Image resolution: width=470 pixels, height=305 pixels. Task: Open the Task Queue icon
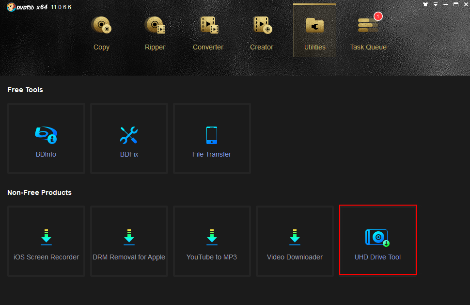point(368,25)
